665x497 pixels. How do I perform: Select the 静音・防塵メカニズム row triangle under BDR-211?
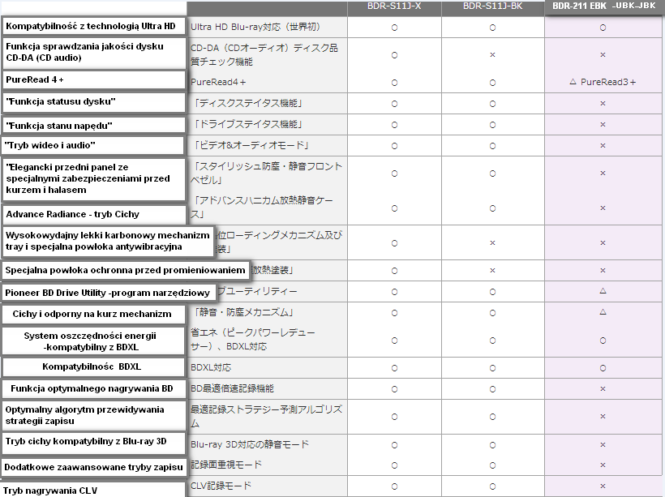pos(603,312)
